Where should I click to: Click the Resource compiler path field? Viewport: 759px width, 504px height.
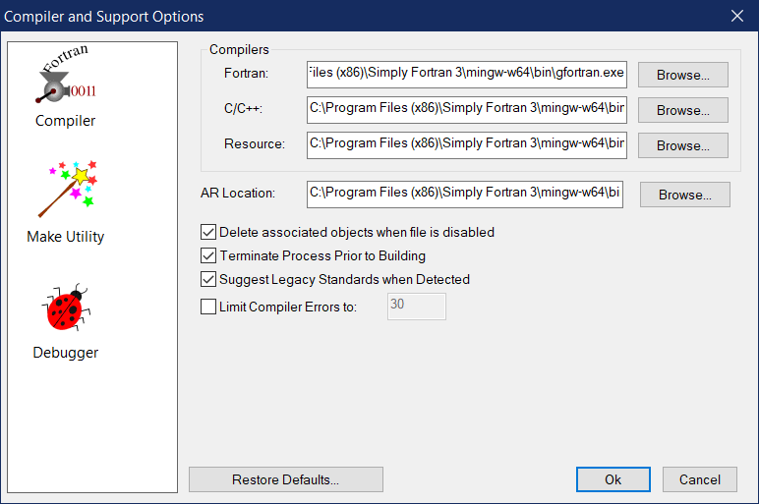pyautogui.click(x=466, y=143)
